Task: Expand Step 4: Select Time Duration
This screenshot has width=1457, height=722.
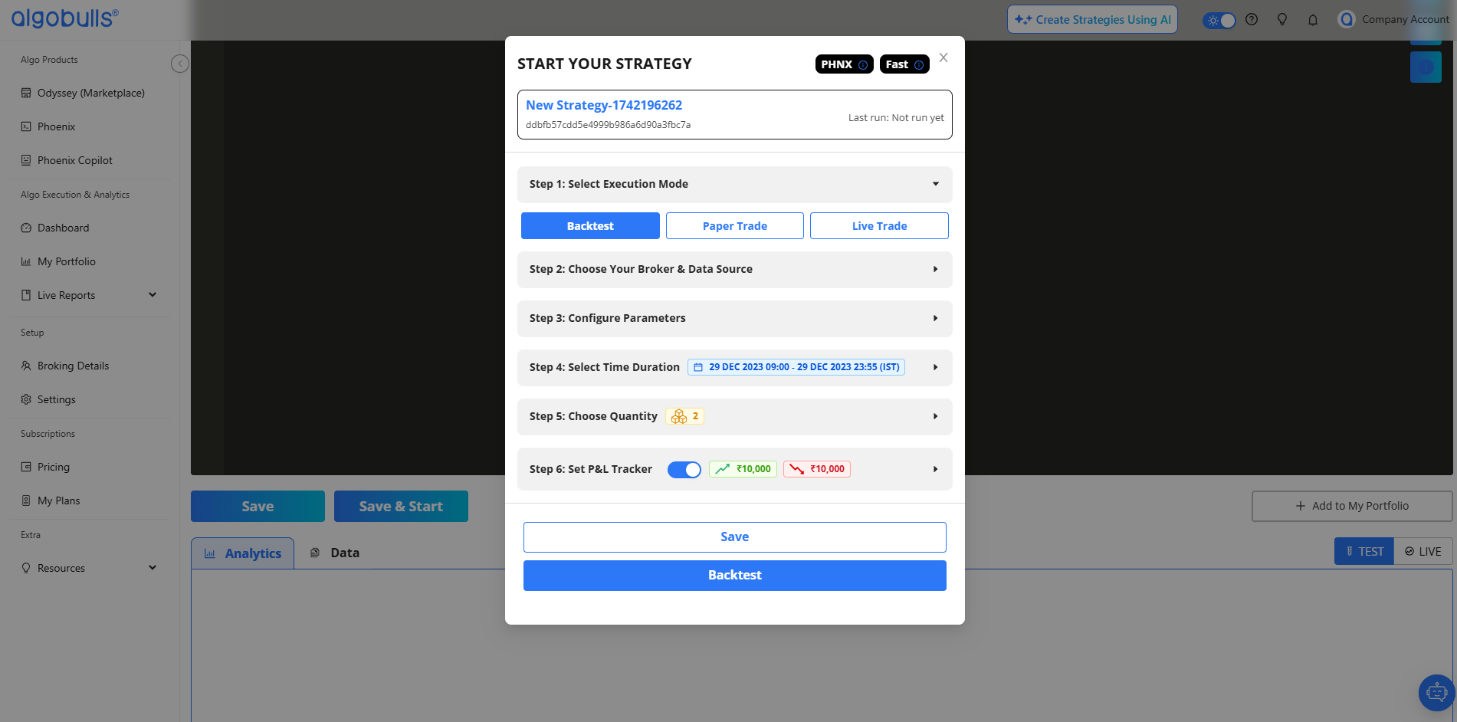Action: pos(936,367)
